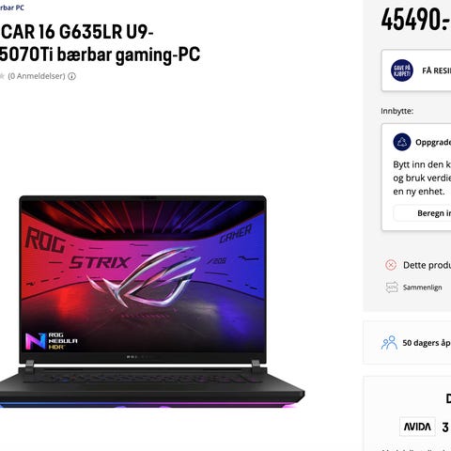Click the Sammenlign compare arrows icon
The height and width of the screenshot is (451, 451).
tap(392, 288)
